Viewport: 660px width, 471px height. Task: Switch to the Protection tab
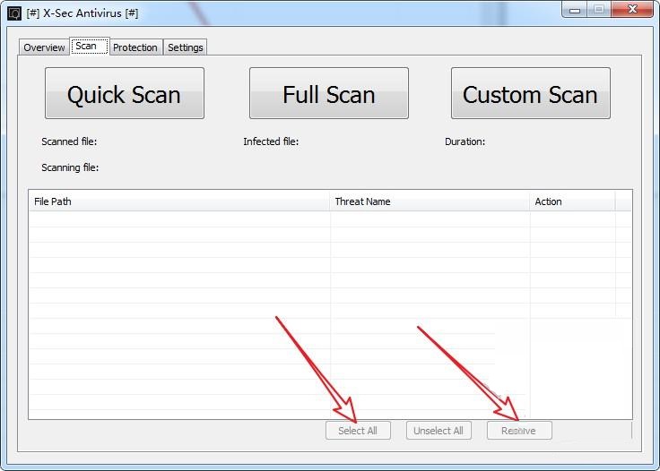[x=135, y=47]
